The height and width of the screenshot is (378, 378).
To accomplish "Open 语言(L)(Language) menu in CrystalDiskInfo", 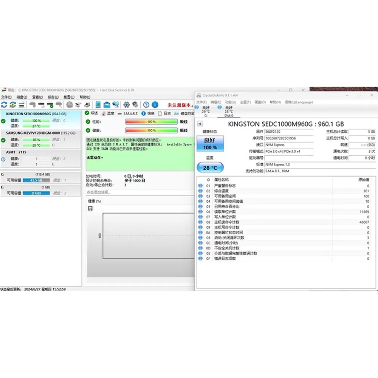I will (x=299, y=102).
